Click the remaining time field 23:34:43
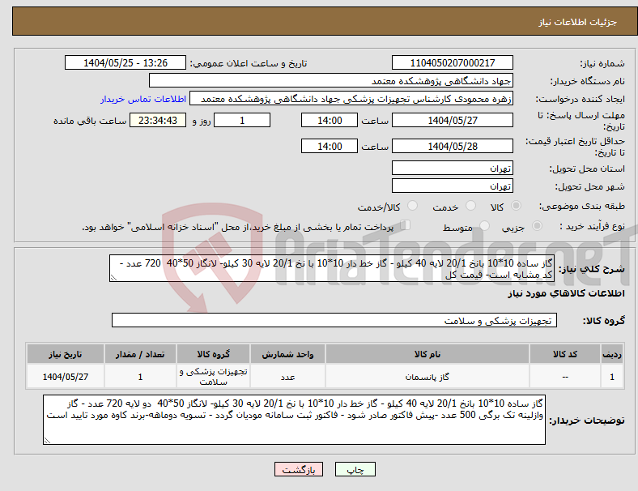This screenshot has width=638, height=491. pos(158,121)
